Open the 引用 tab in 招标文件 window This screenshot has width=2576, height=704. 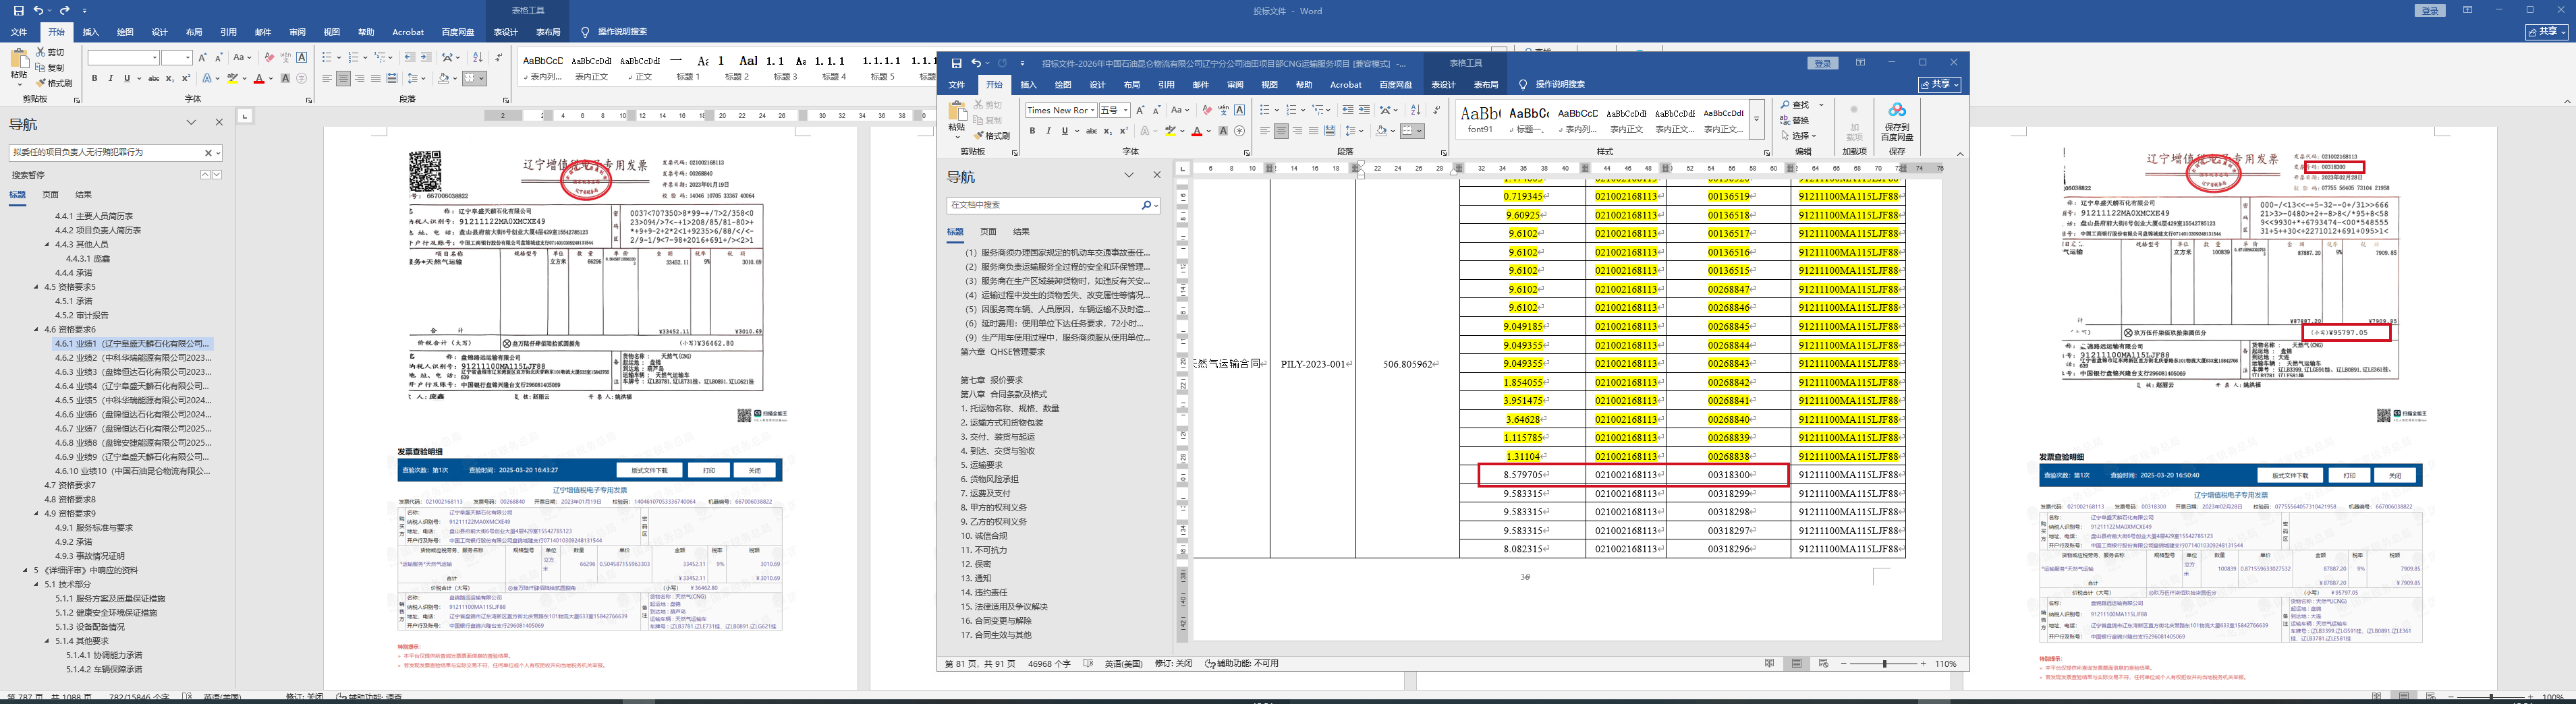(x=1166, y=85)
